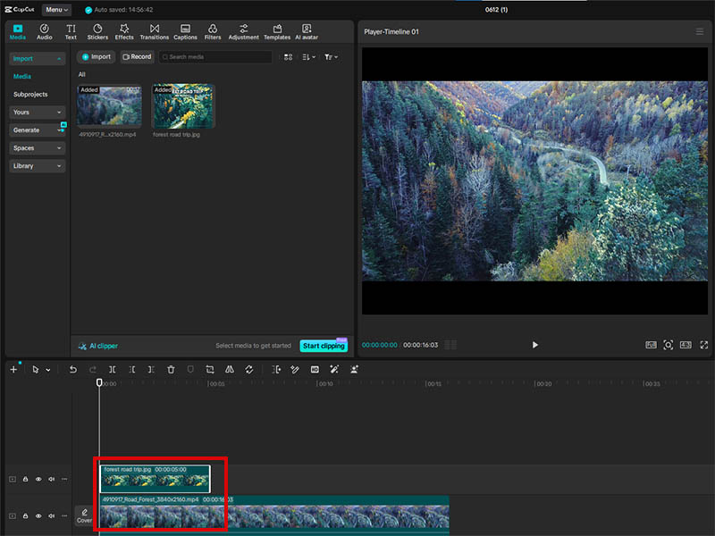Click the crop icon in timeline toolbar
The image size is (715, 536).
click(x=210, y=370)
